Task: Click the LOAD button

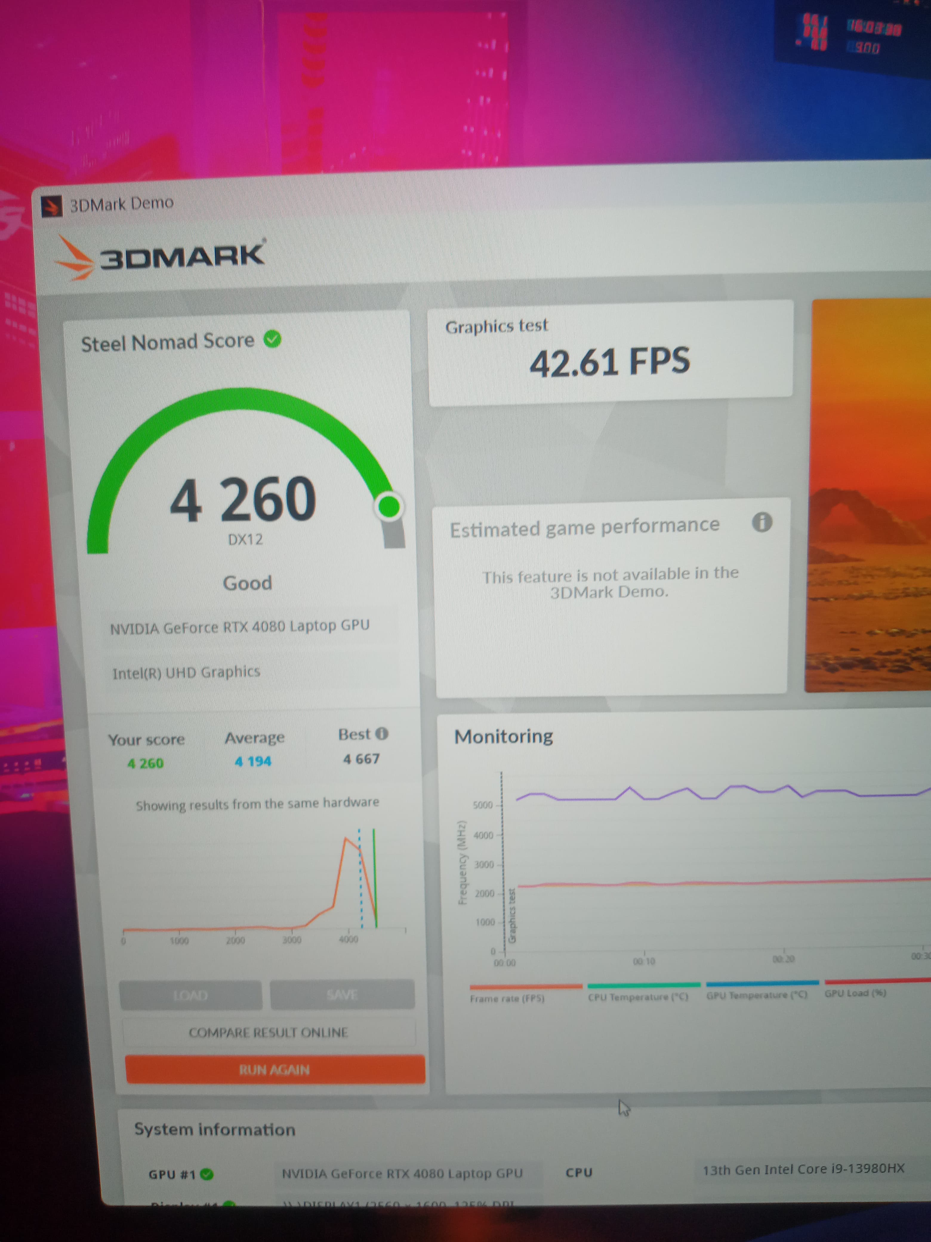Action: (191, 995)
